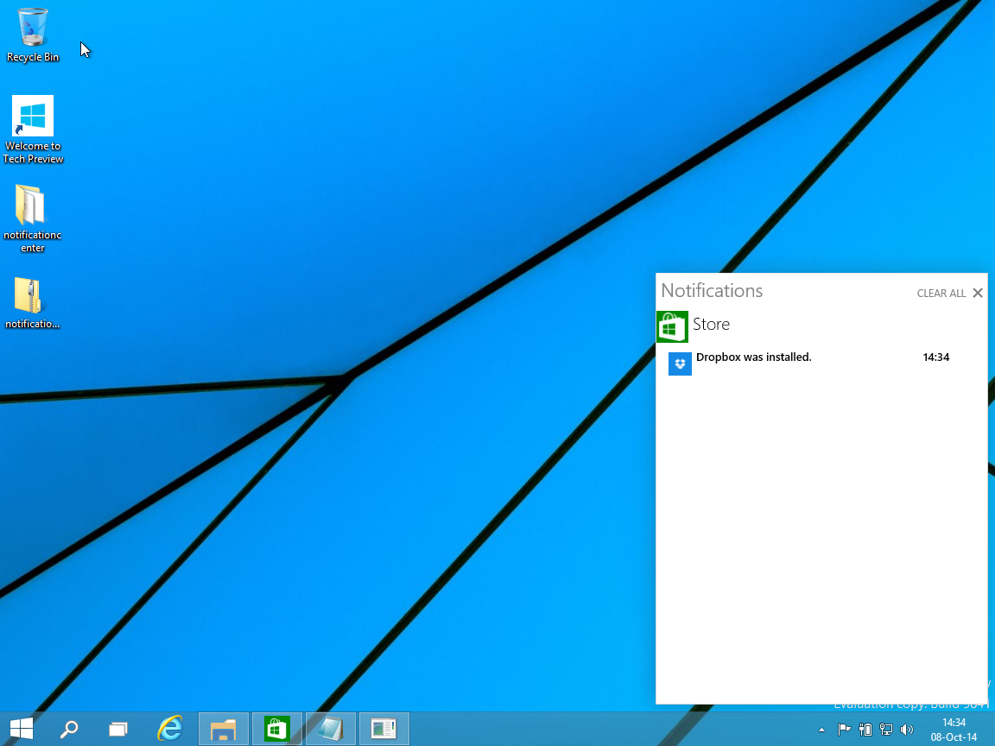
Task: Open the Welcome to Tech Preview shortcut
Action: (x=33, y=117)
